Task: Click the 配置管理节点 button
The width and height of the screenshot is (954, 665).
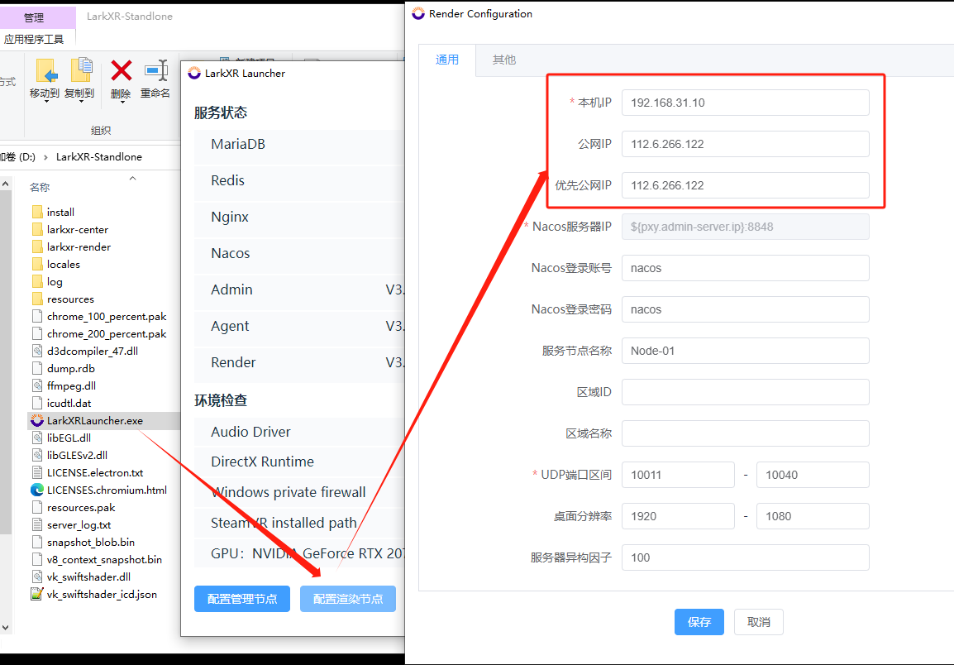Action: point(242,599)
